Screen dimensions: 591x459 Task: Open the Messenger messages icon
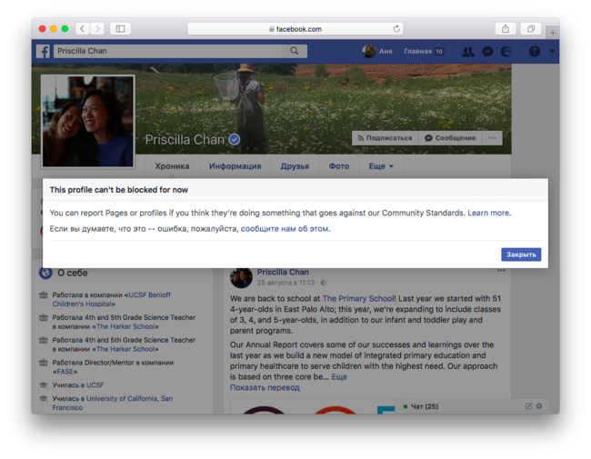coord(487,52)
